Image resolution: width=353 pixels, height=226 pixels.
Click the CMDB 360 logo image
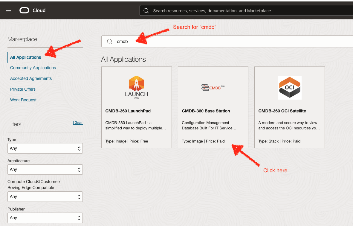coord(213,88)
